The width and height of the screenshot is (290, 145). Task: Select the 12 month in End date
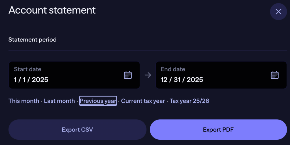164,80
